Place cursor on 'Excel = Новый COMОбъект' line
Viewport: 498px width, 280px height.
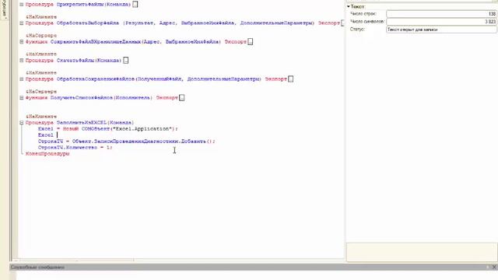108,129
